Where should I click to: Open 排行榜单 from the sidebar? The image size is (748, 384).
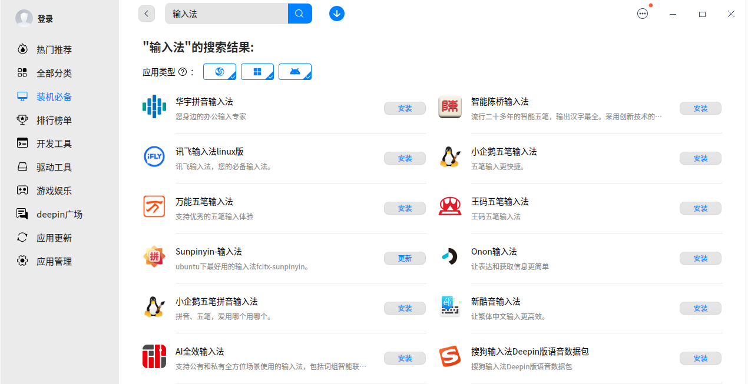22,120
